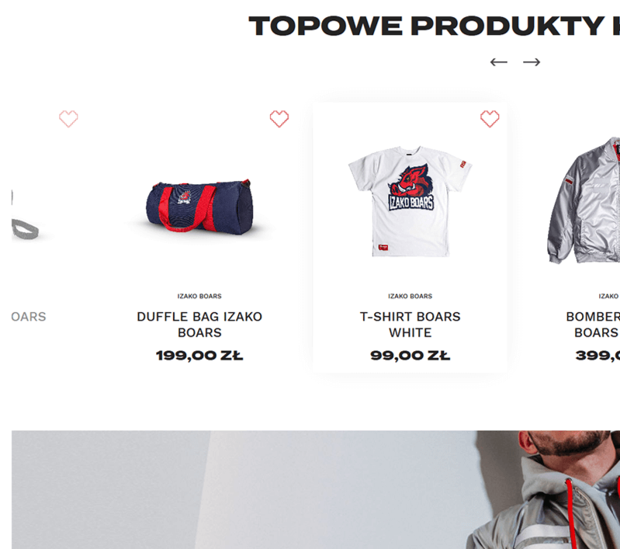Open the banner with the man in hoodie

tap(316, 490)
